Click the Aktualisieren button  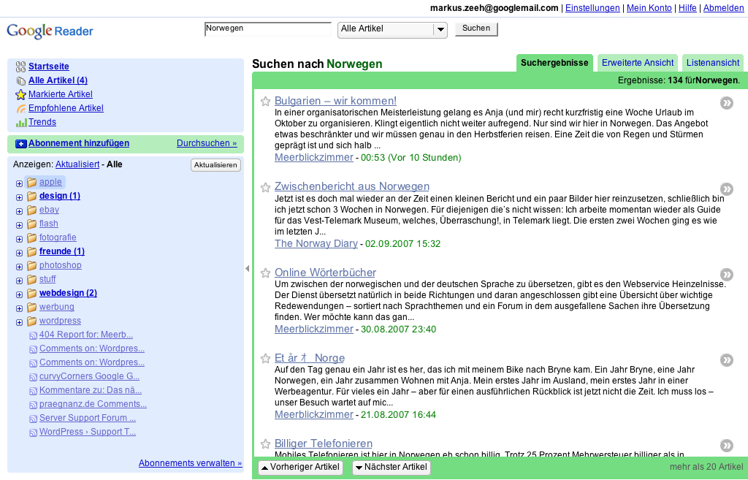[215, 165]
